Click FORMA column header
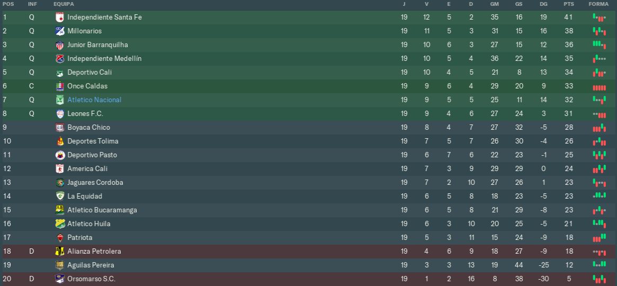Viewport: 617px width, 286px height. (598, 4)
